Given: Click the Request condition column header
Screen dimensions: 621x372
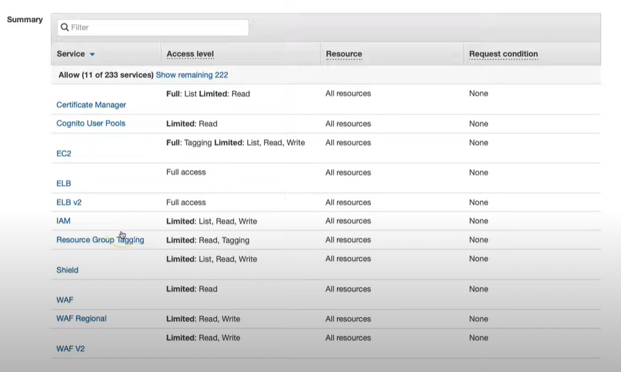Looking at the screenshot, I should point(503,54).
